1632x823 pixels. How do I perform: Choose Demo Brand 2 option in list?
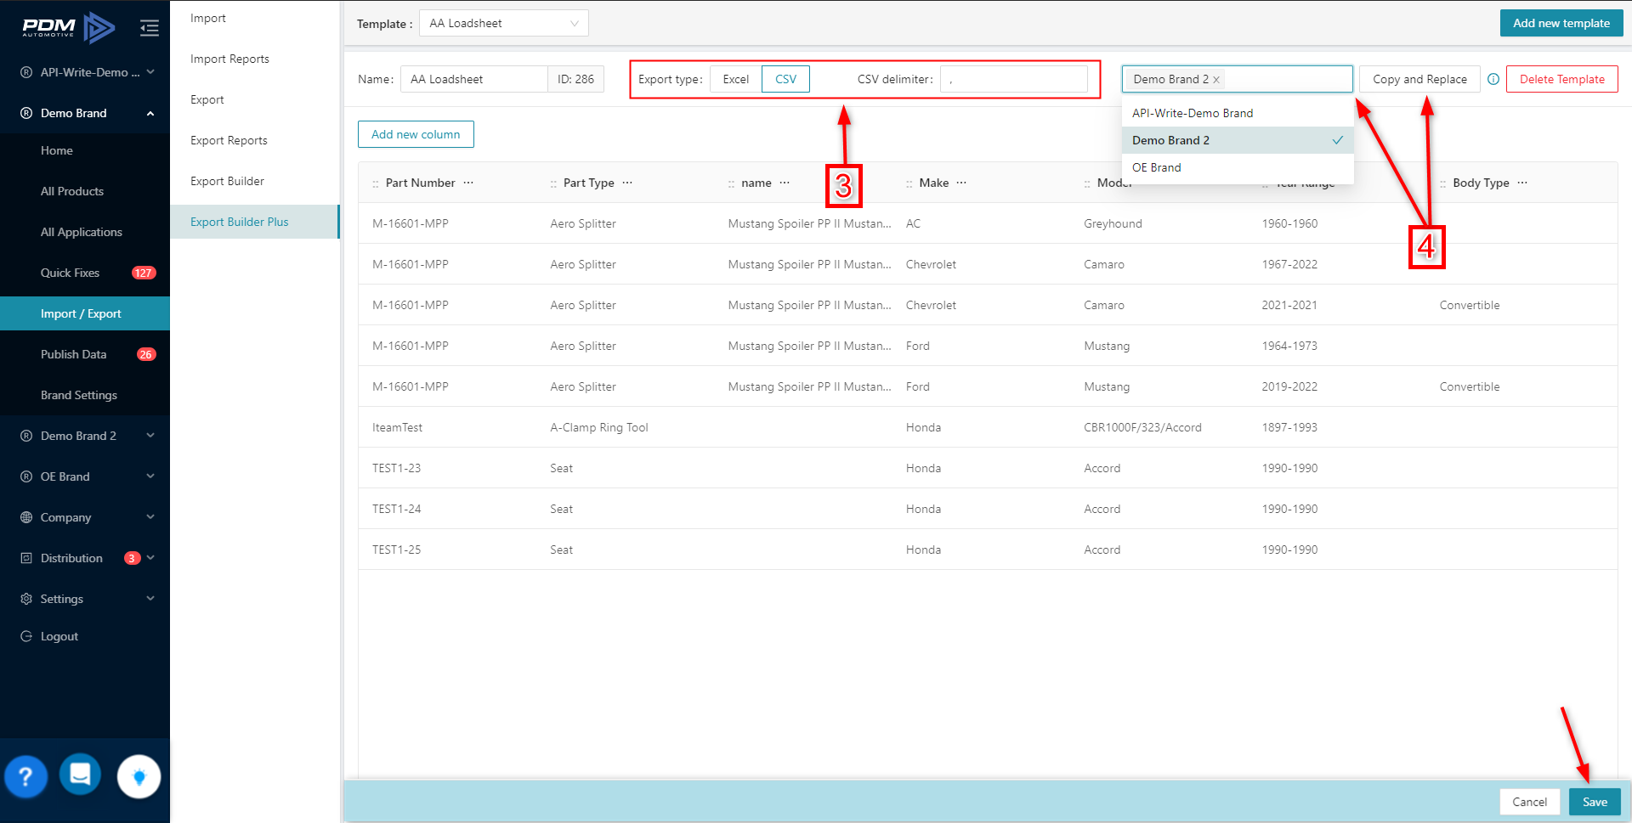pyautogui.click(x=1238, y=140)
